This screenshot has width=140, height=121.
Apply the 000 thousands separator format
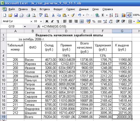(99, 21)
